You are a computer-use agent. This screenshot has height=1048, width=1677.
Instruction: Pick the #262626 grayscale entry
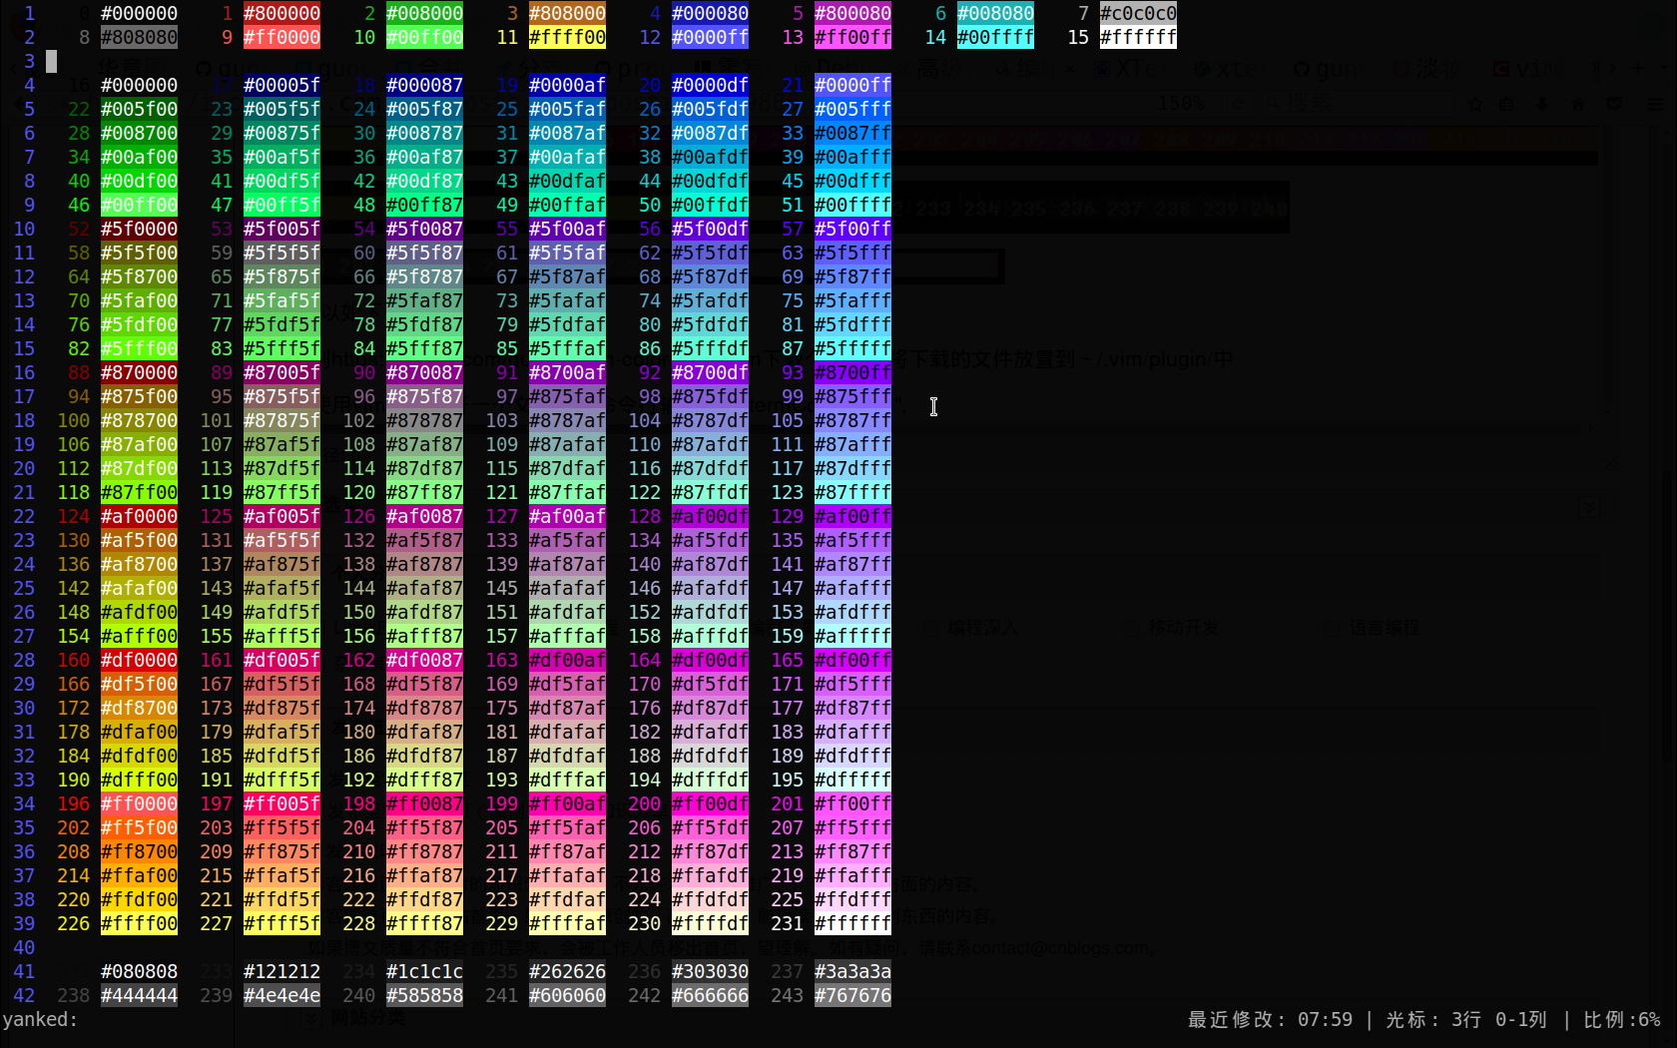click(x=567, y=971)
